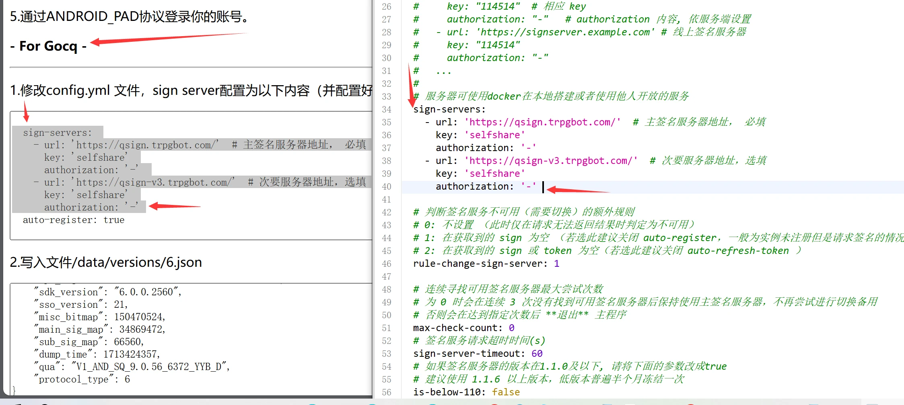Click the commented 'key: "114514" # 相应 key' line 26
The height and width of the screenshot is (405, 904).
coord(500,6)
